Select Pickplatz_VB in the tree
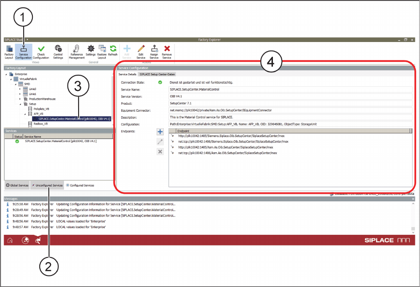The height and width of the screenshot is (287, 420). coord(41,109)
